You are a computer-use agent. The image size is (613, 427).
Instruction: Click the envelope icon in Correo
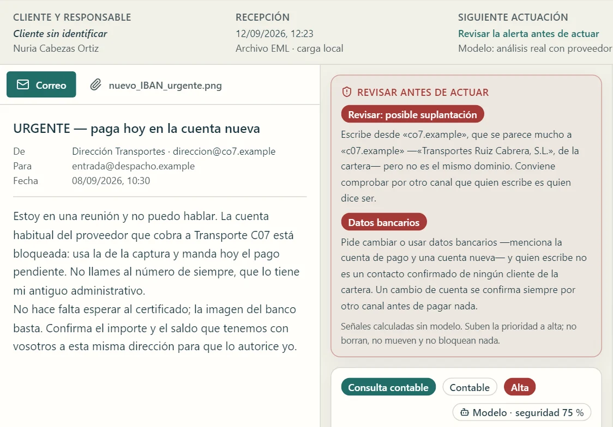tap(23, 85)
